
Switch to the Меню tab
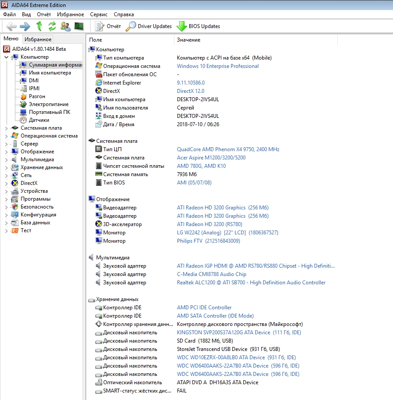coord(11,39)
